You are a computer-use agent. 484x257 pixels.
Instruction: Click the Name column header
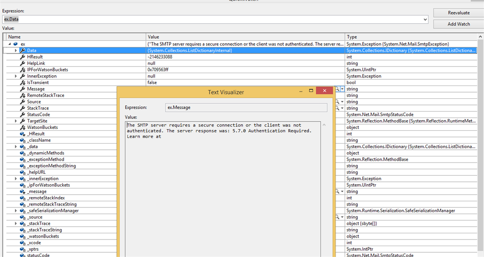coord(76,37)
